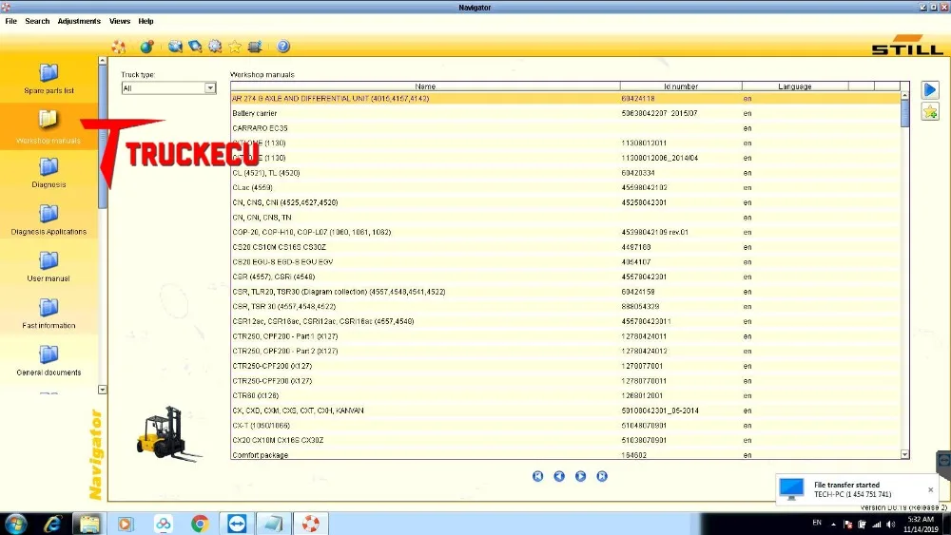Select the CX-T (1050/1066) row
The width and height of the screenshot is (951, 535).
click(565, 426)
